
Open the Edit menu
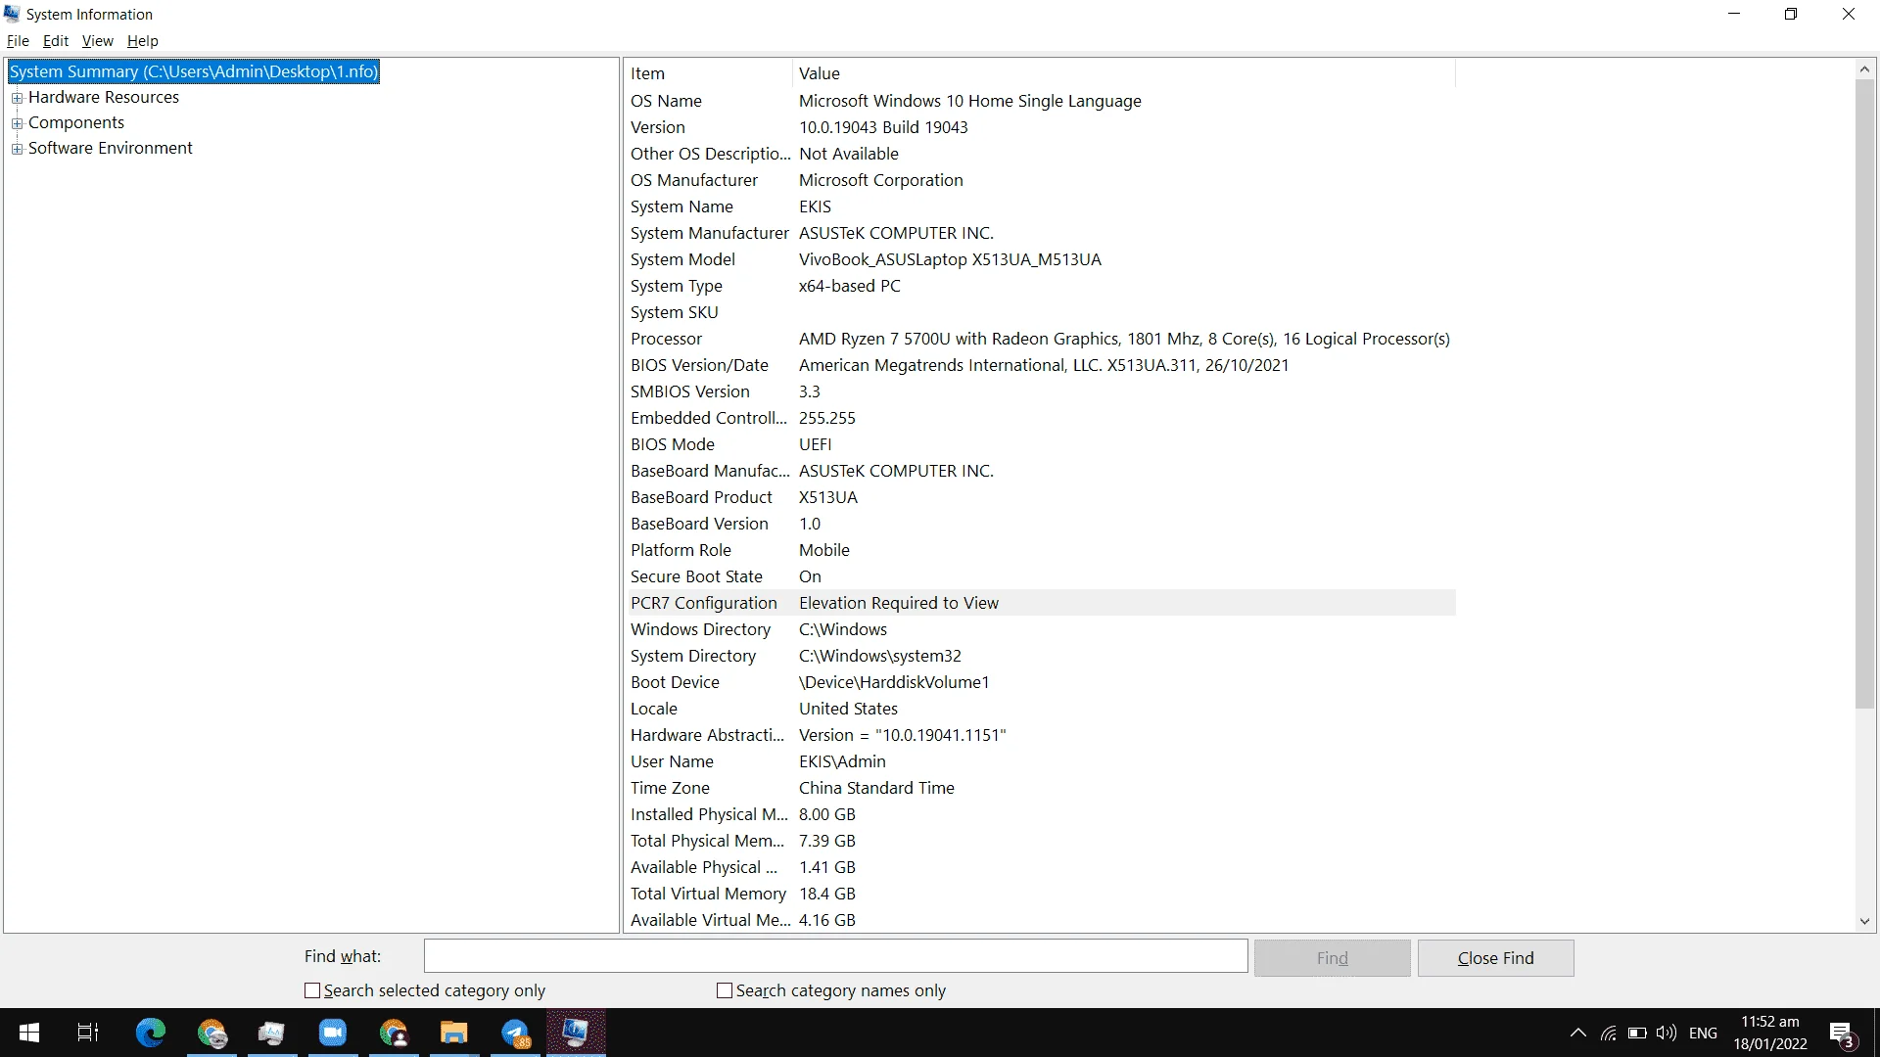coord(56,41)
